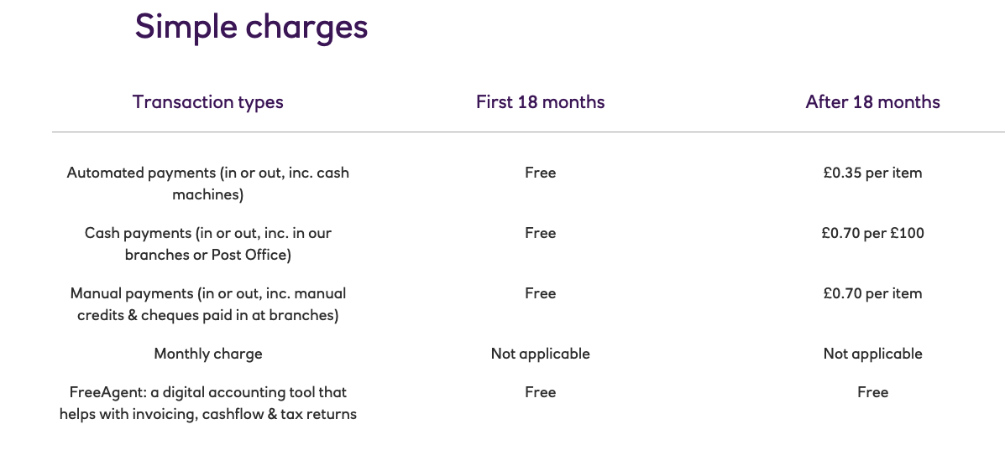Screen dimensions: 1005x450
Task: Click 'Free' in Automated payments row
Action: coord(540,173)
